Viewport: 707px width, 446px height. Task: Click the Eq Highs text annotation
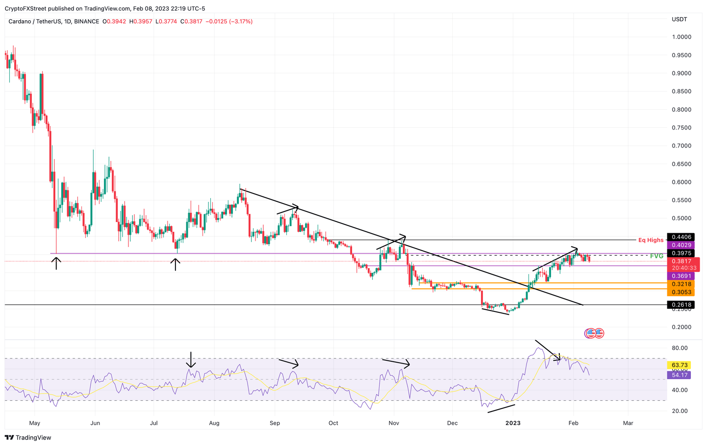pyautogui.click(x=650, y=240)
